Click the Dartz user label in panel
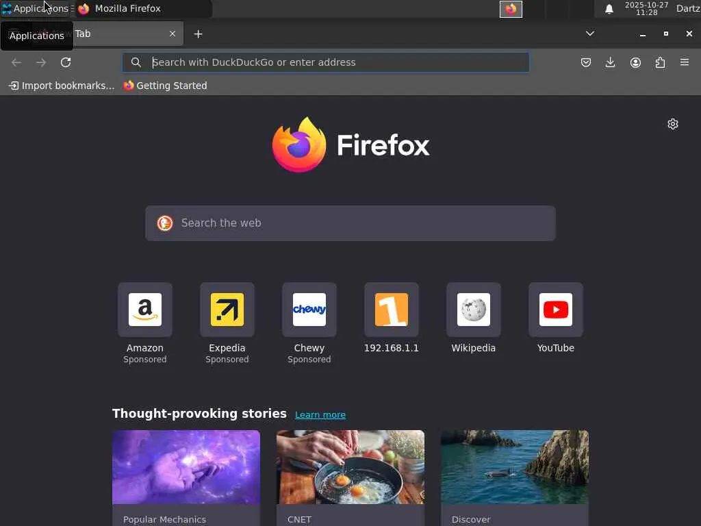 (688, 8)
